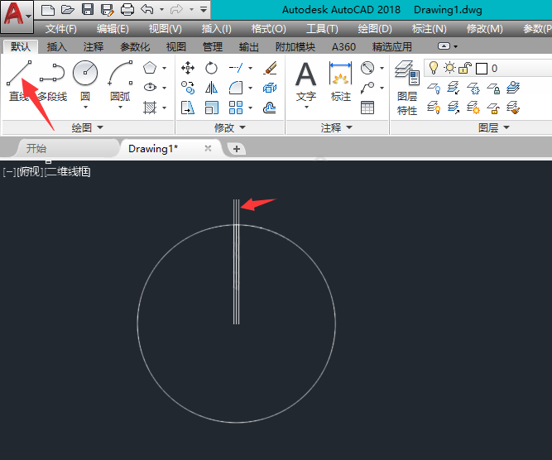Select the Circle (圆) tool

coord(85,73)
